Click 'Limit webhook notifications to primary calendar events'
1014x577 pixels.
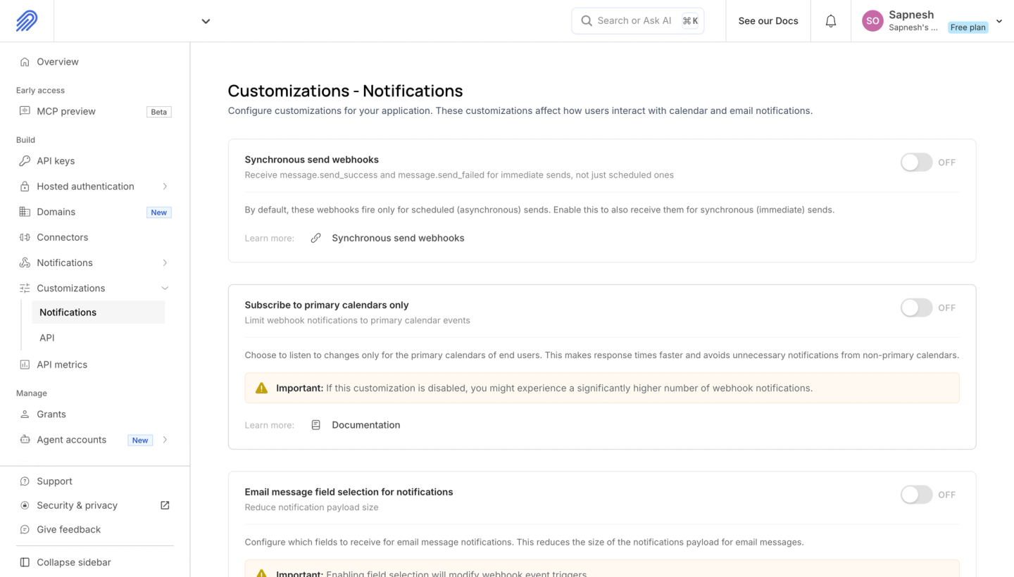coord(357,320)
